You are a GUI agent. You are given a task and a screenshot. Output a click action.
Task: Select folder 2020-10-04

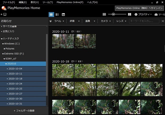click(x=23, y=69)
